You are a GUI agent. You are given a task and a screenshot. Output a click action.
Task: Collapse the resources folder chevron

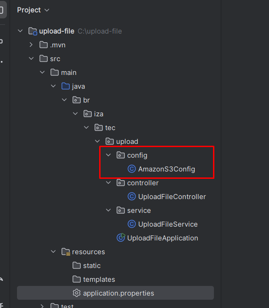point(53,251)
